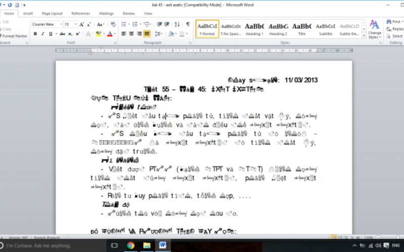Apply the Heading 2 style
This screenshot has width=404, height=252.
pyautogui.click(x=278, y=29)
